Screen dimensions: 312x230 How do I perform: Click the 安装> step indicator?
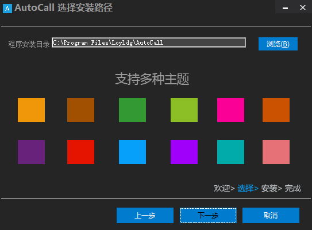271,188
